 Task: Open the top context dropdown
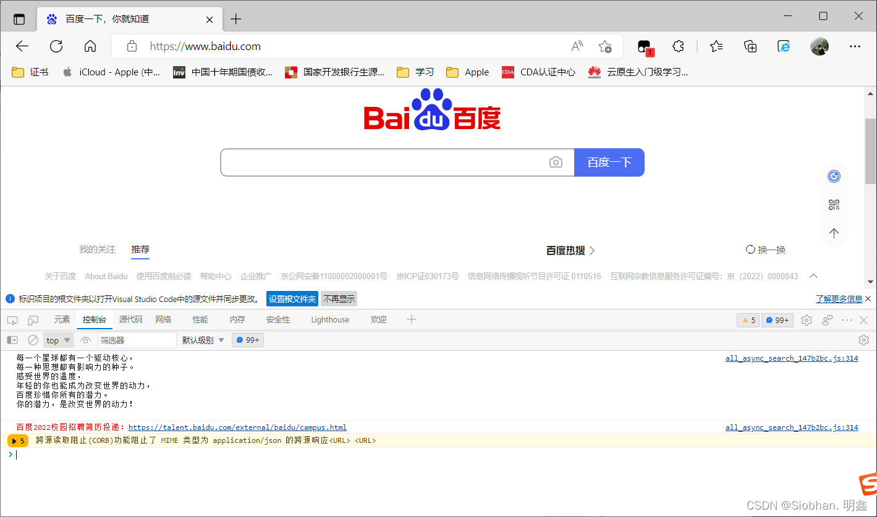pos(59,340)
